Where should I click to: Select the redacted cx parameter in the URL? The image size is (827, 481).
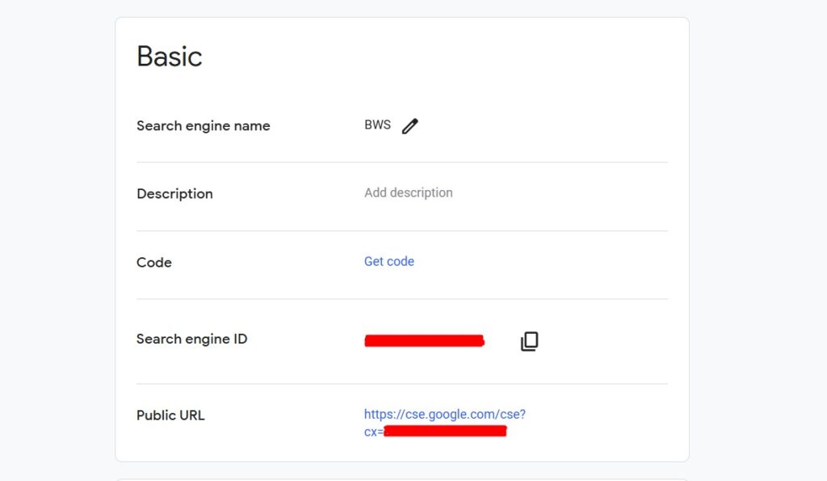[x=444, y=430]
